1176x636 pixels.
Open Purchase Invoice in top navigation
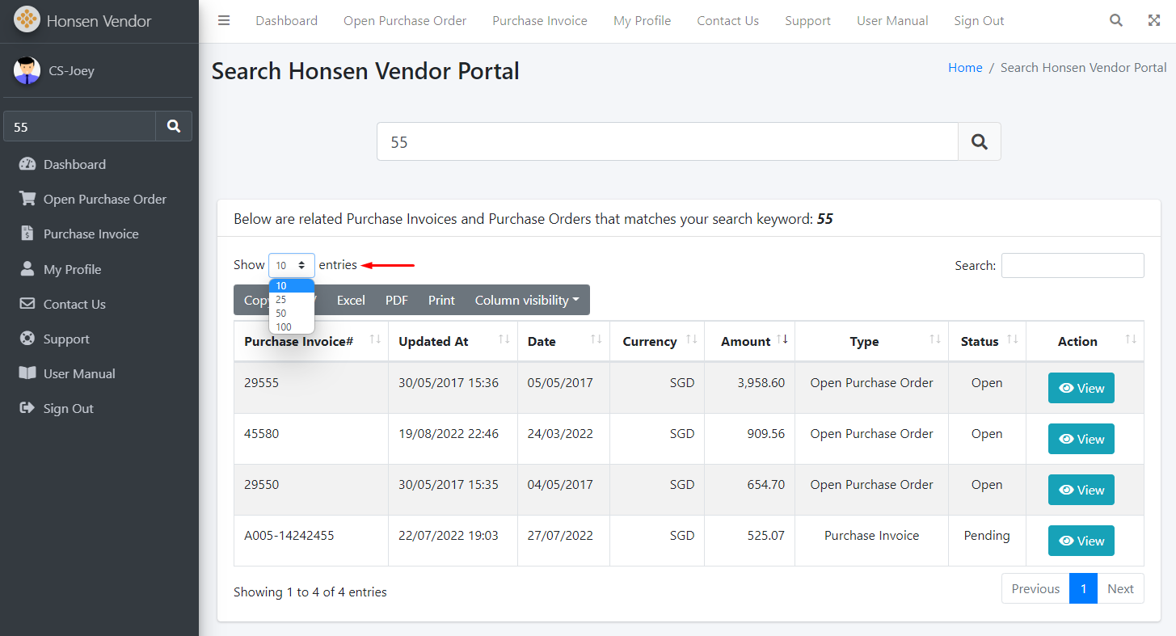[x=539, y=21]
